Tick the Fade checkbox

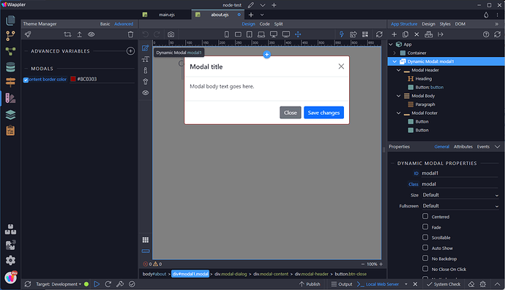[x=425, y=227]
